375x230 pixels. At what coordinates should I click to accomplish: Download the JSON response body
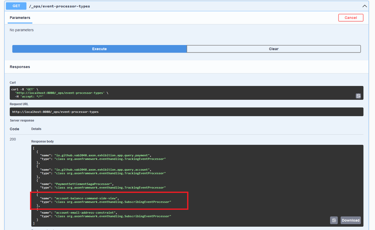click(x=351, y=220)
